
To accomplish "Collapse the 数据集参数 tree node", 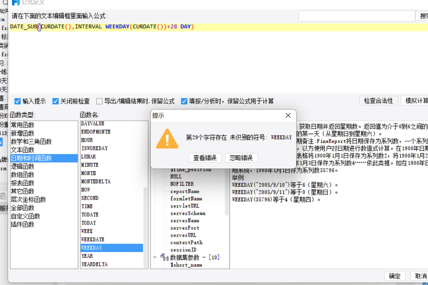I will (155, 257).
